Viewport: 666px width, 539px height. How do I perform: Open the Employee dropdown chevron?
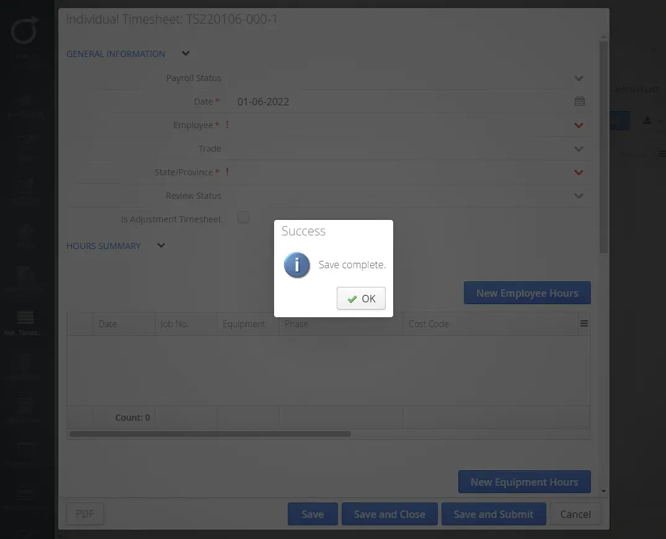tap(579, 125)
